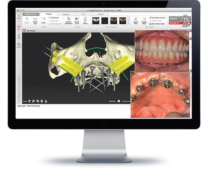208x169 pixels.
Task: Switch to the Diagnose tab
Action: (66, 14)
